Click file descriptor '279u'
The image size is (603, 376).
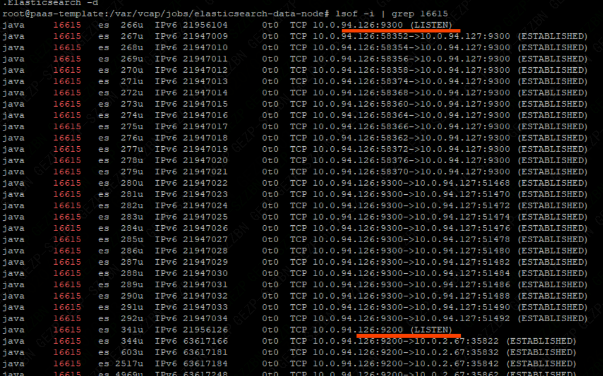tap(132, 172)
